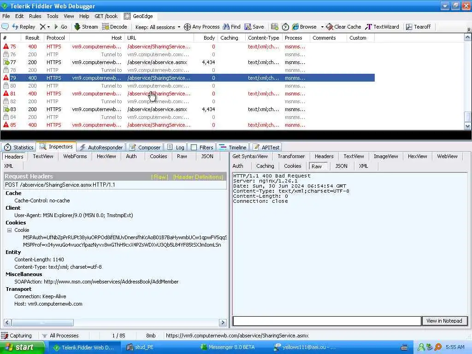Switch request inspector to Cookies tab
The image size is (472, 354).
(x=159, y=156)
